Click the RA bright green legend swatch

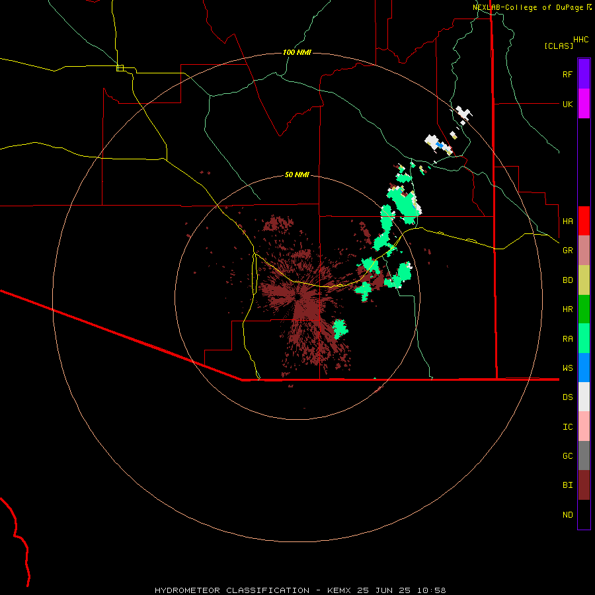584,338
